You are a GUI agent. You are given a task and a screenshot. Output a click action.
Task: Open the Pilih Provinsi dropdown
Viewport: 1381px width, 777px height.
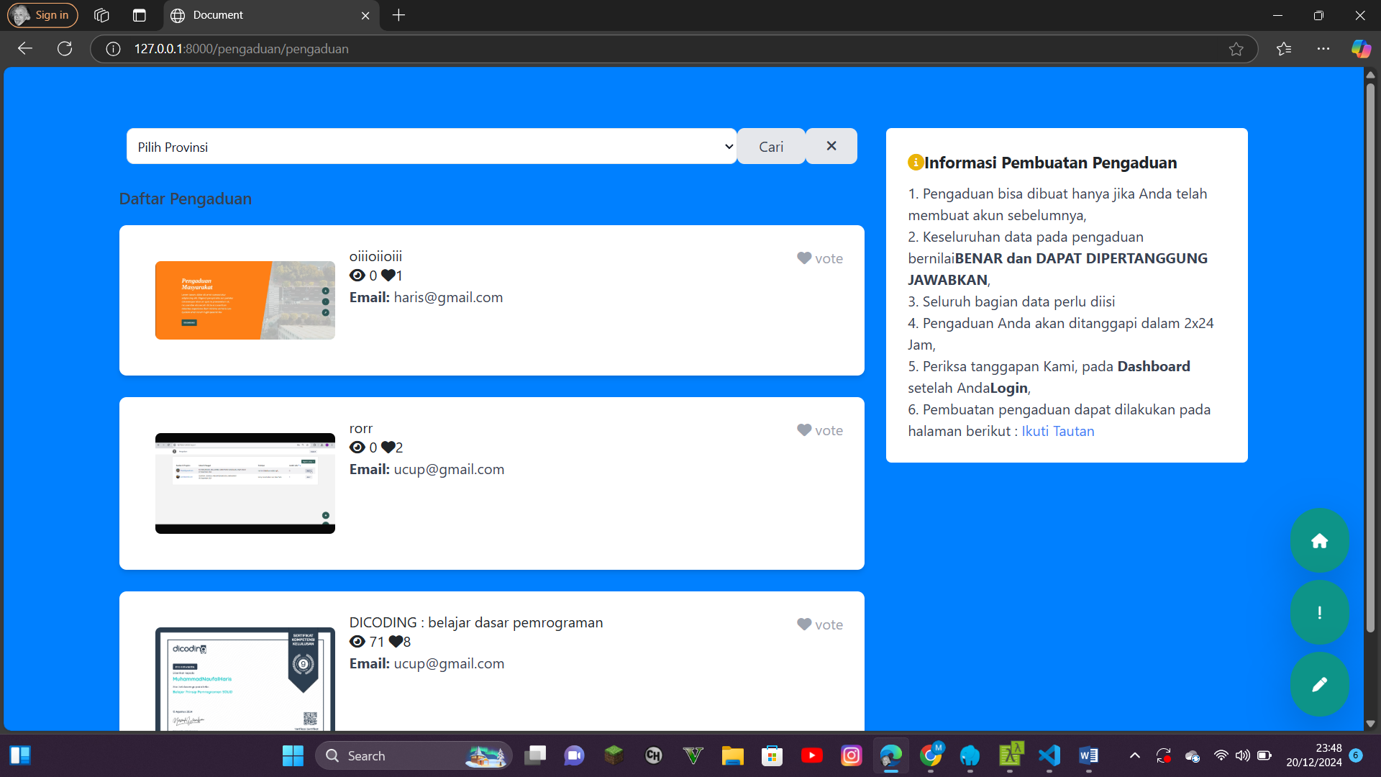432,147
